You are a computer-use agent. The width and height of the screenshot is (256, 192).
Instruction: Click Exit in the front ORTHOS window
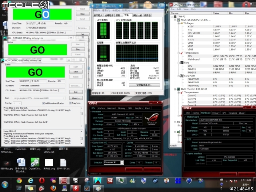pos(76,92)
